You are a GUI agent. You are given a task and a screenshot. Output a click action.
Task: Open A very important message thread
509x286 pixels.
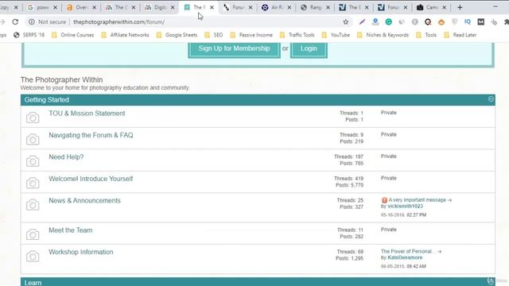pos(417,200)
